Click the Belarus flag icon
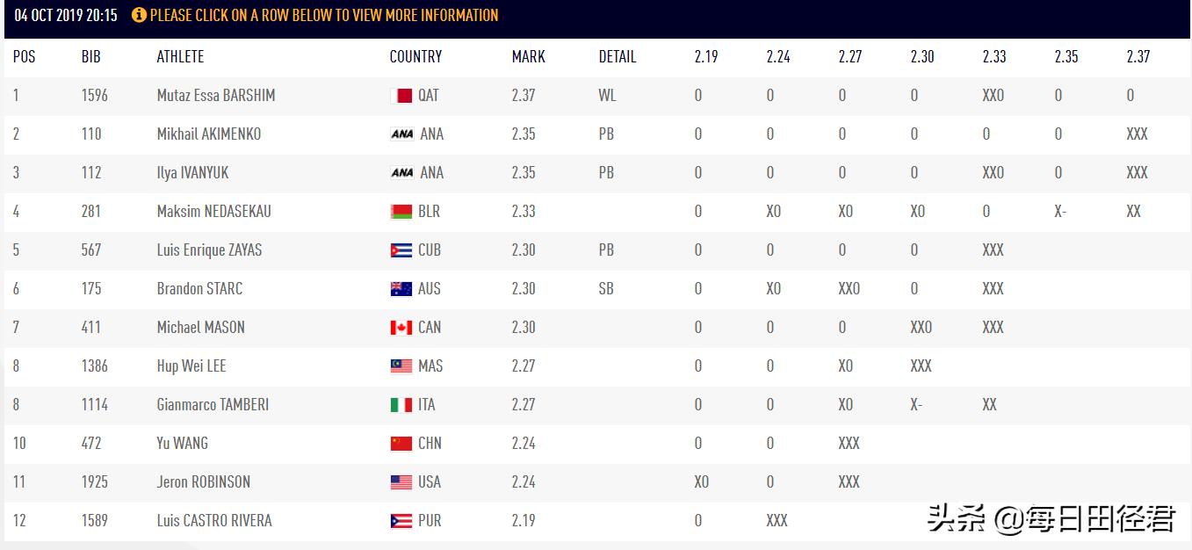This screenshot has width=1192, height=550. (x=401, y=212)
